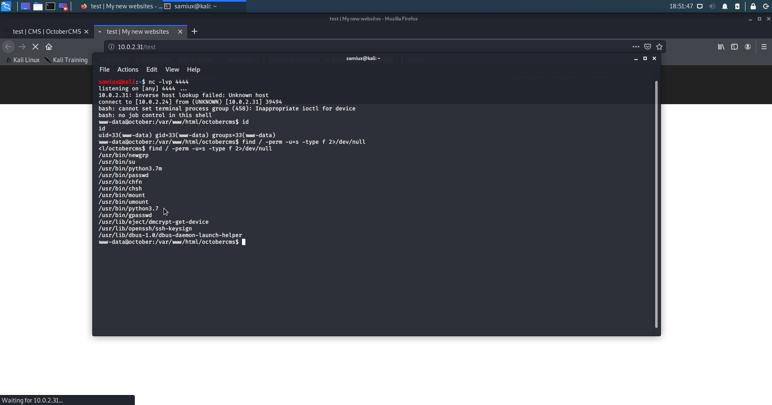Viewport: 772px width, 405px height.
Task: Open terminal View menu
Action: click(x=172, y=70)
